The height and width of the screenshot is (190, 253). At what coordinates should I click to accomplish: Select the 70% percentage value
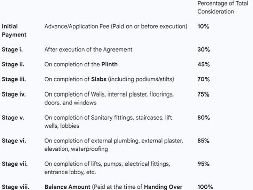(204, 80)
